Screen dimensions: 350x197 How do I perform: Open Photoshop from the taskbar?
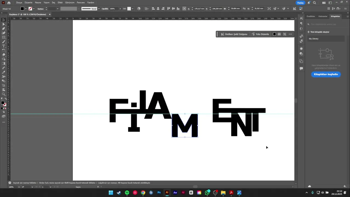click(x=159, y=193)
